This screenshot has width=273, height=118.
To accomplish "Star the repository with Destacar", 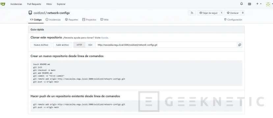I will tap(232, 13).
